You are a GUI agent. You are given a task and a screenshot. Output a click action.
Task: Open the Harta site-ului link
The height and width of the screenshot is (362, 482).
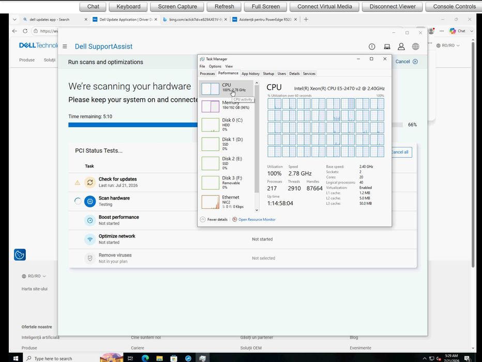click(x=35, y=289)
